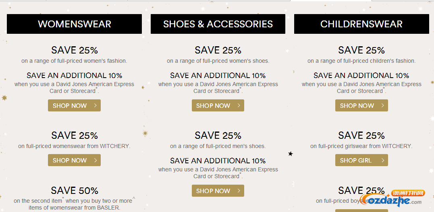
Task: Click the chevron on the Shop Girl button
Action: click(x=382, y=160)
